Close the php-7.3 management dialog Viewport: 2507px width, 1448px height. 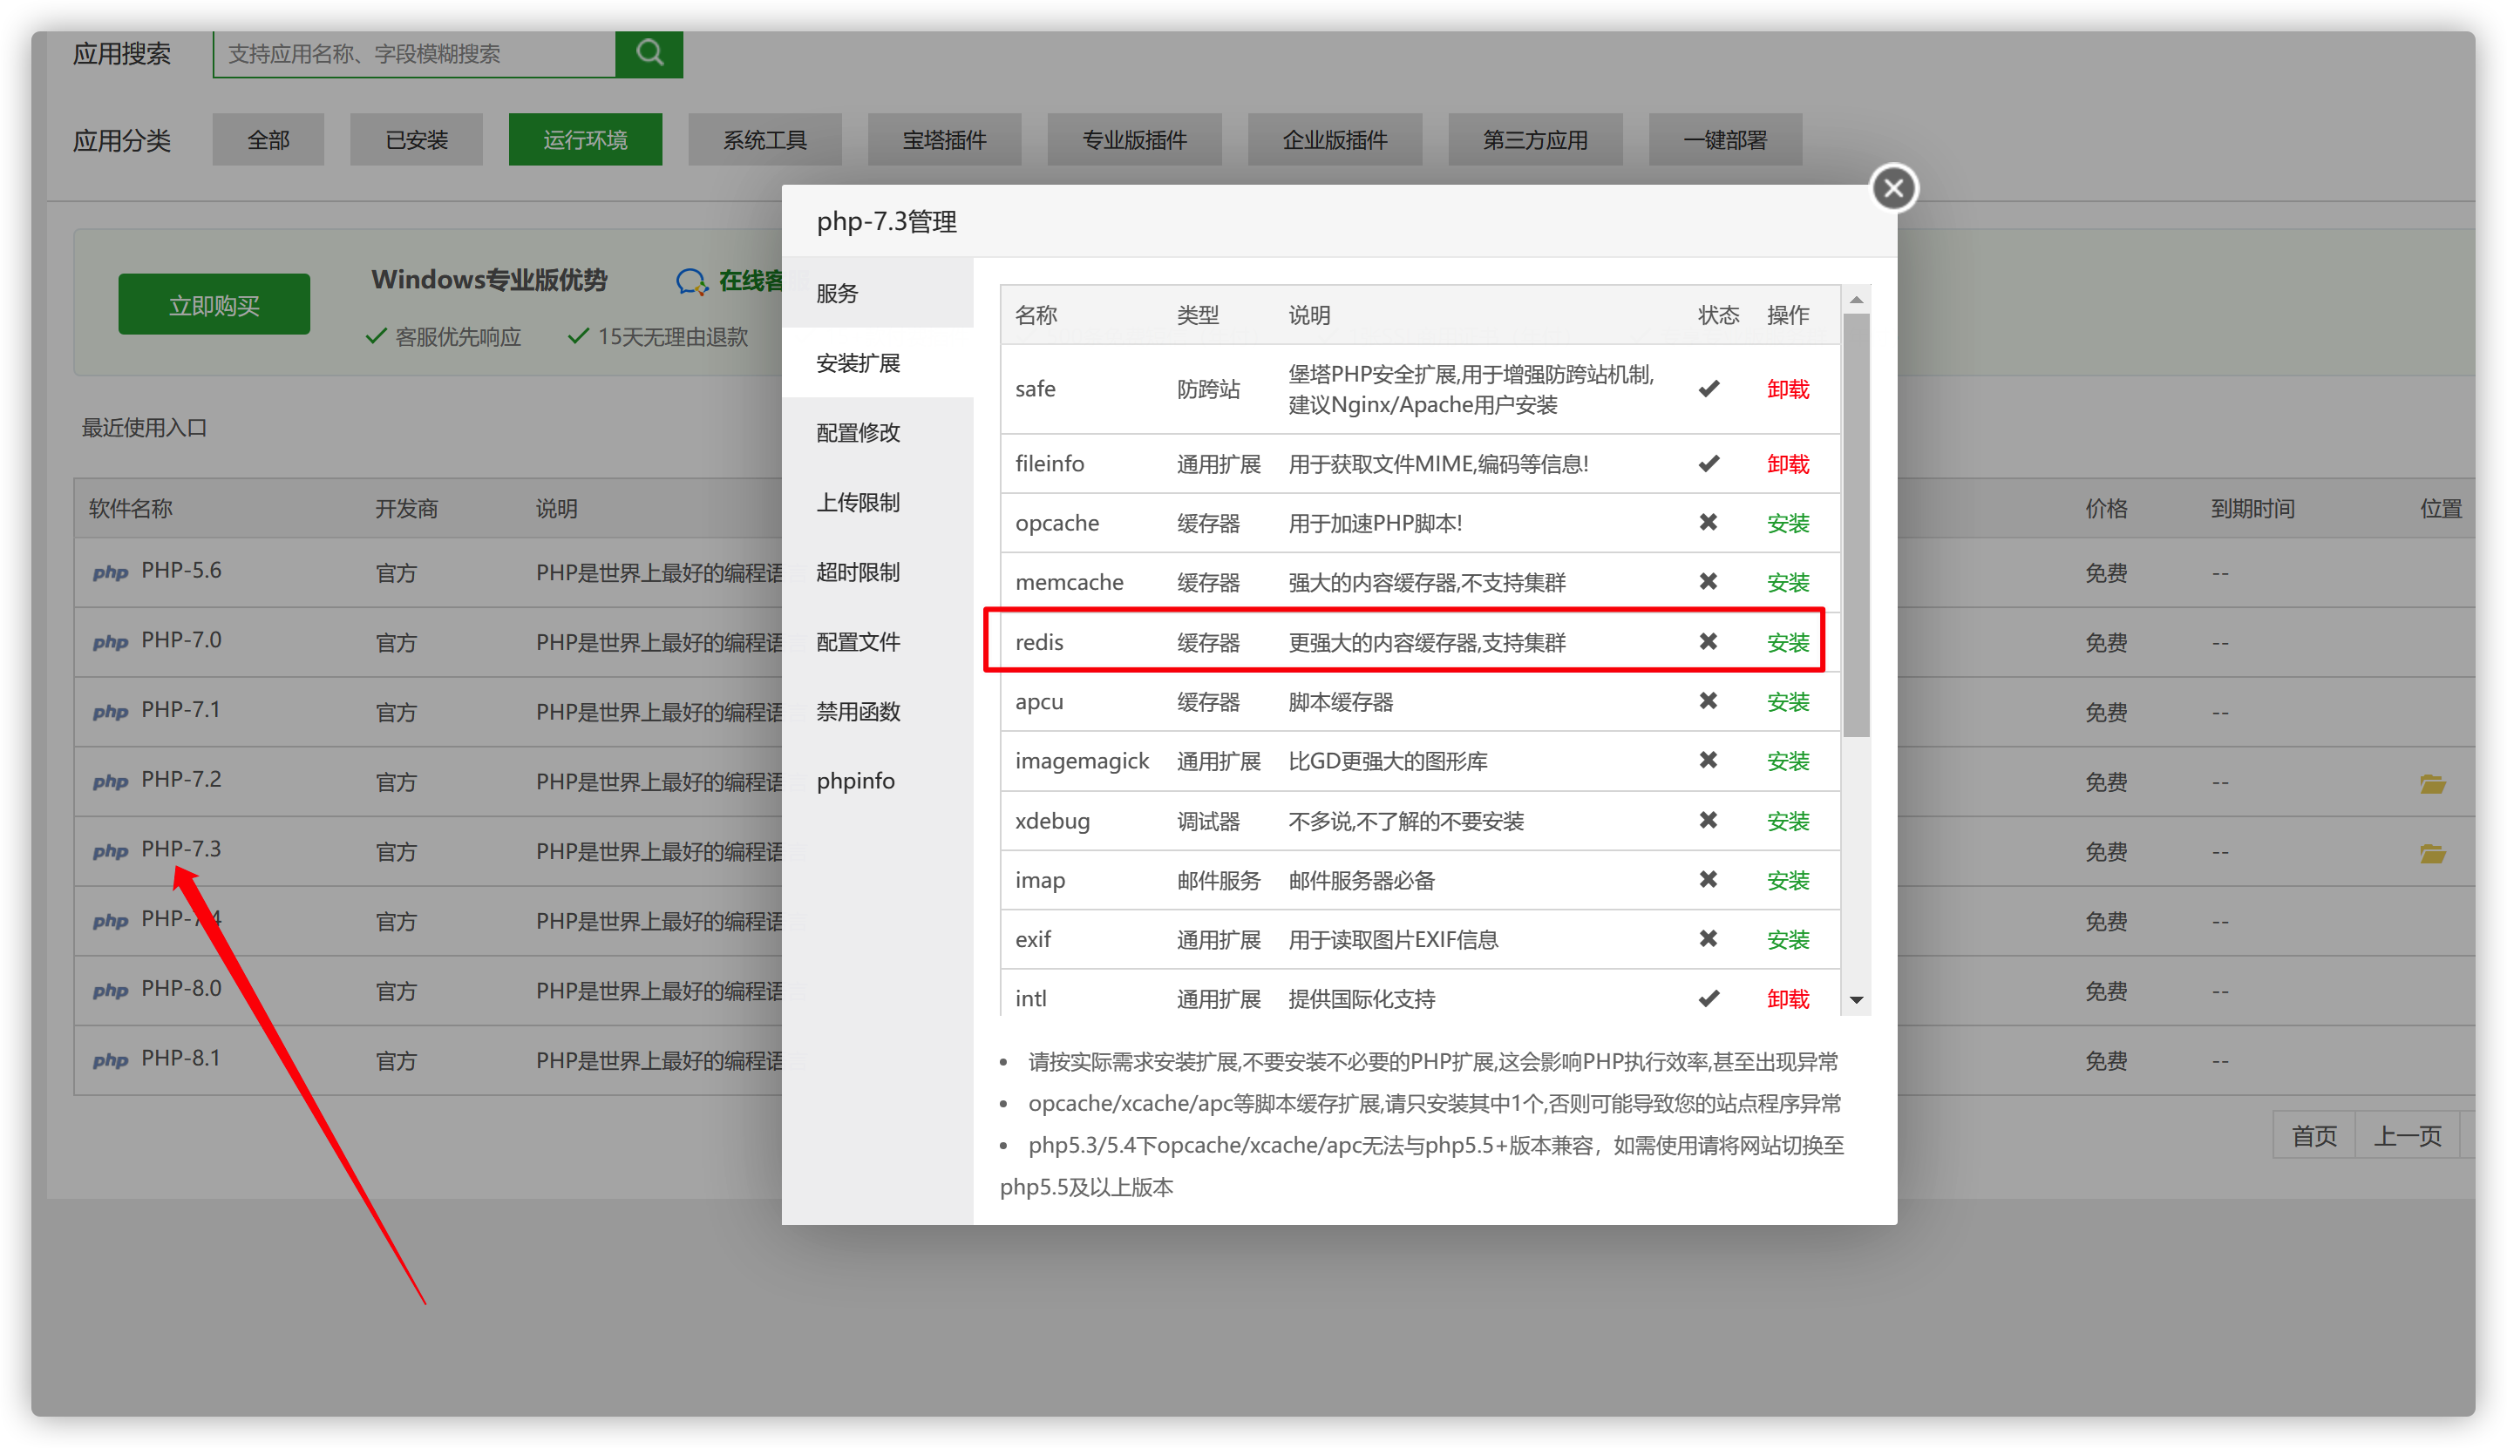point(1893,188)
